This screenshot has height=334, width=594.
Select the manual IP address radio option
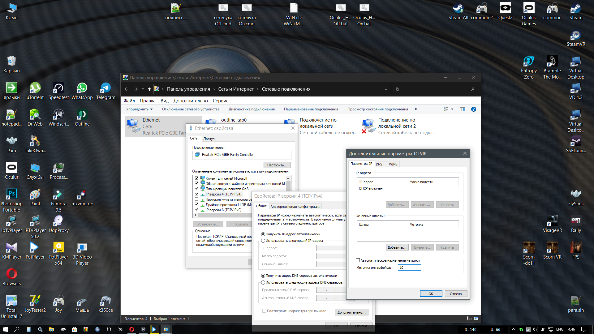tap(263, 241)
